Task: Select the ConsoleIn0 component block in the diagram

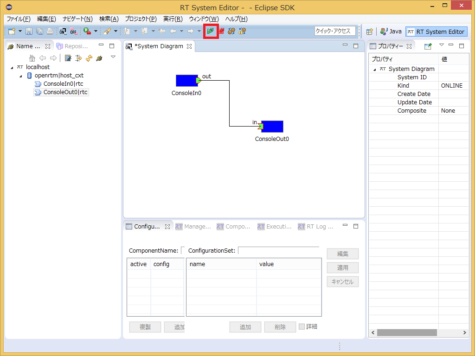Action: [x=187, y=81]
